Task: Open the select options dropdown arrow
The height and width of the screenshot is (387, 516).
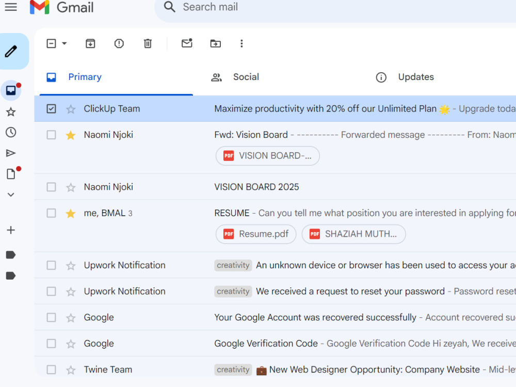Action: tap(64, 43)
